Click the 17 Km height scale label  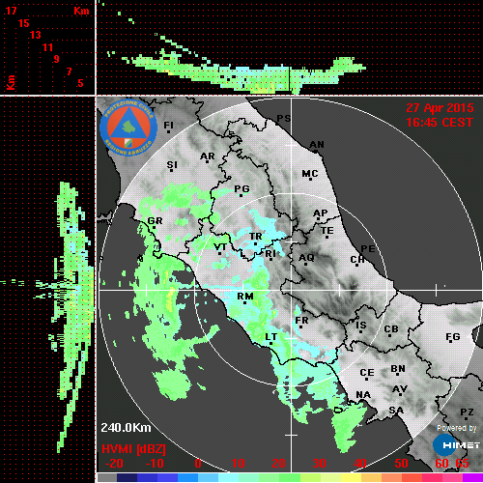coord(11,11)
